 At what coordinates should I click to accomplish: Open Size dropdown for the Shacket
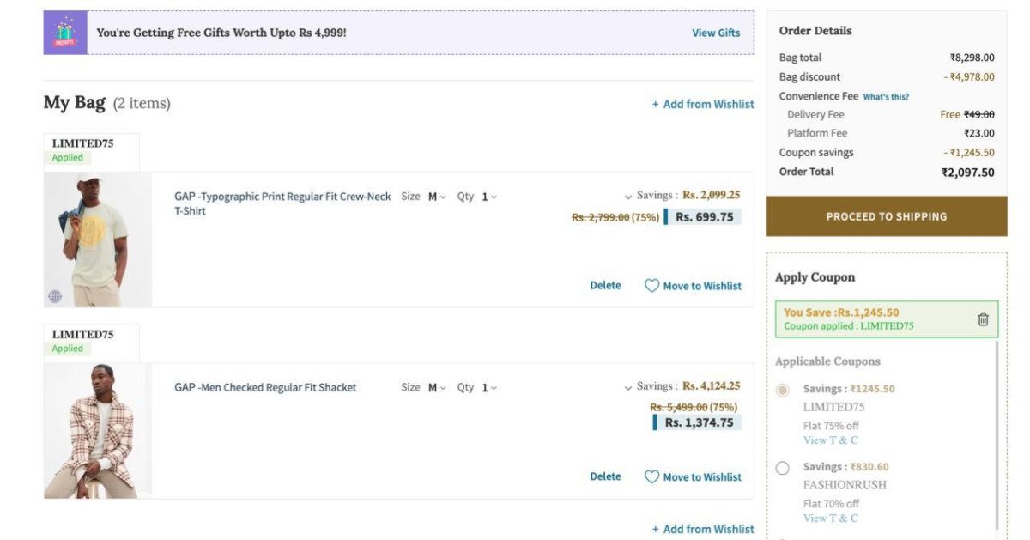[437, 387]
